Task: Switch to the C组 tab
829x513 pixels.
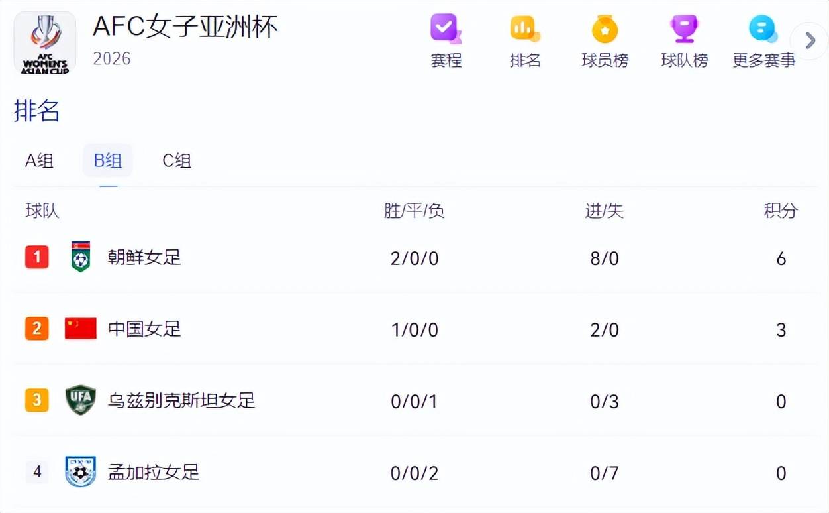Action: [x=177, y=161]
